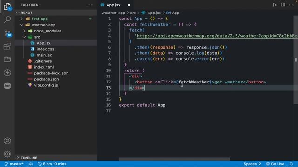Open Source Control view with 10 badge
The width and height of the screenshot is (298, 167).
7,33
